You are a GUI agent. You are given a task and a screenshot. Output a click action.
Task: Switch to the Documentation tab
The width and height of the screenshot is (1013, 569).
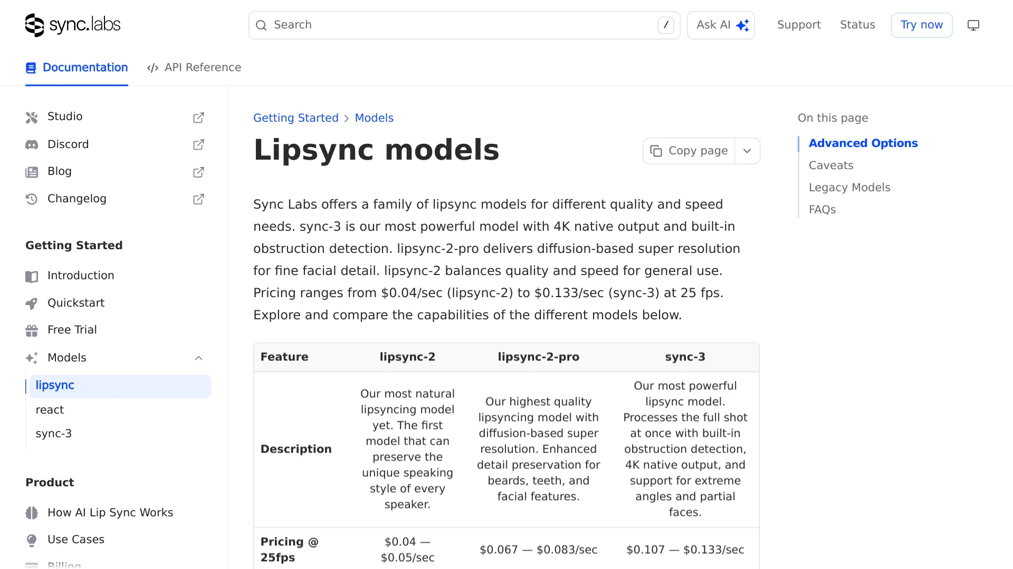(x=77, y=67)
